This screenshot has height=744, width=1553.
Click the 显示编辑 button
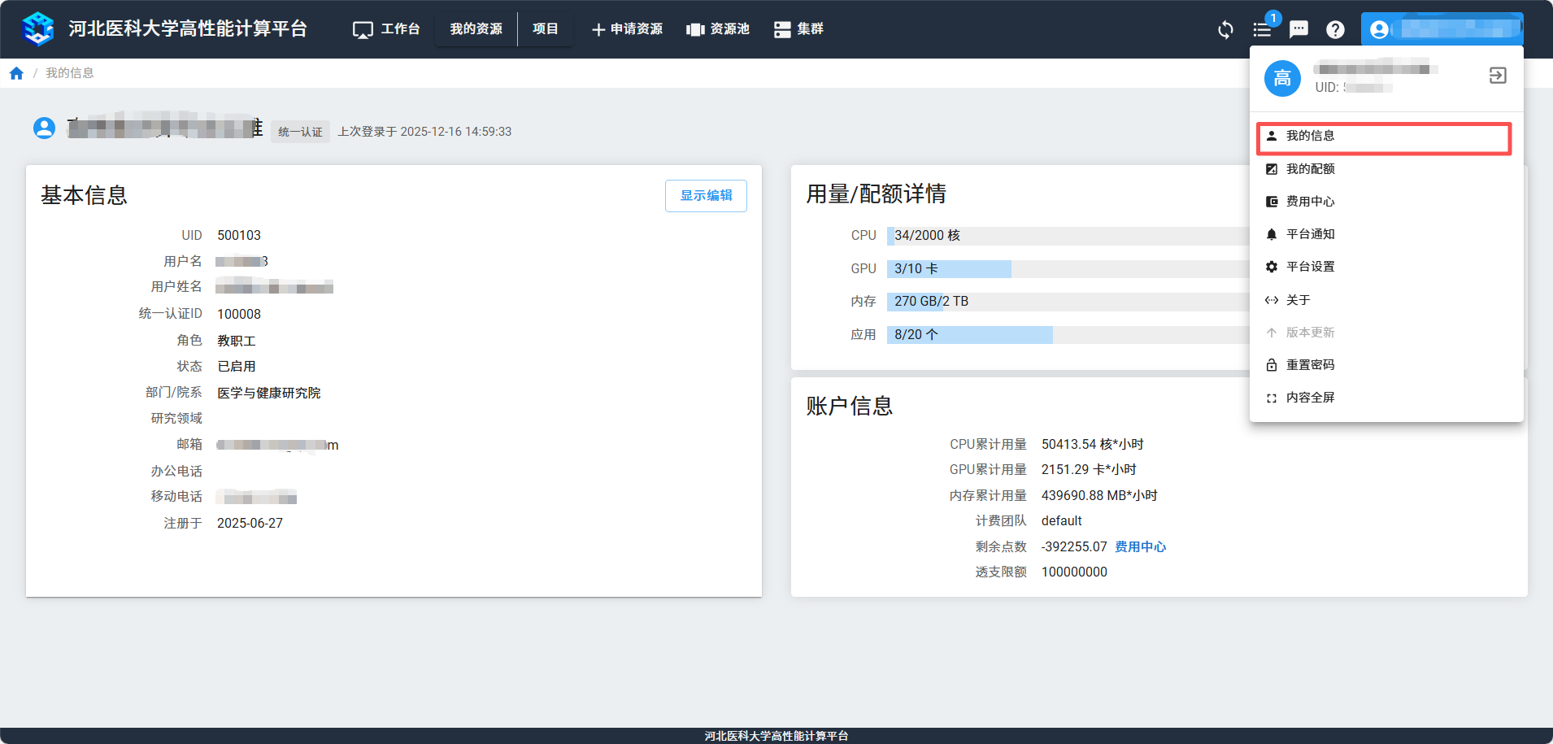pos(706,196)
